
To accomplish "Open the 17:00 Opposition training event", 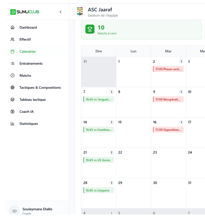I will [x=168, y=130].
